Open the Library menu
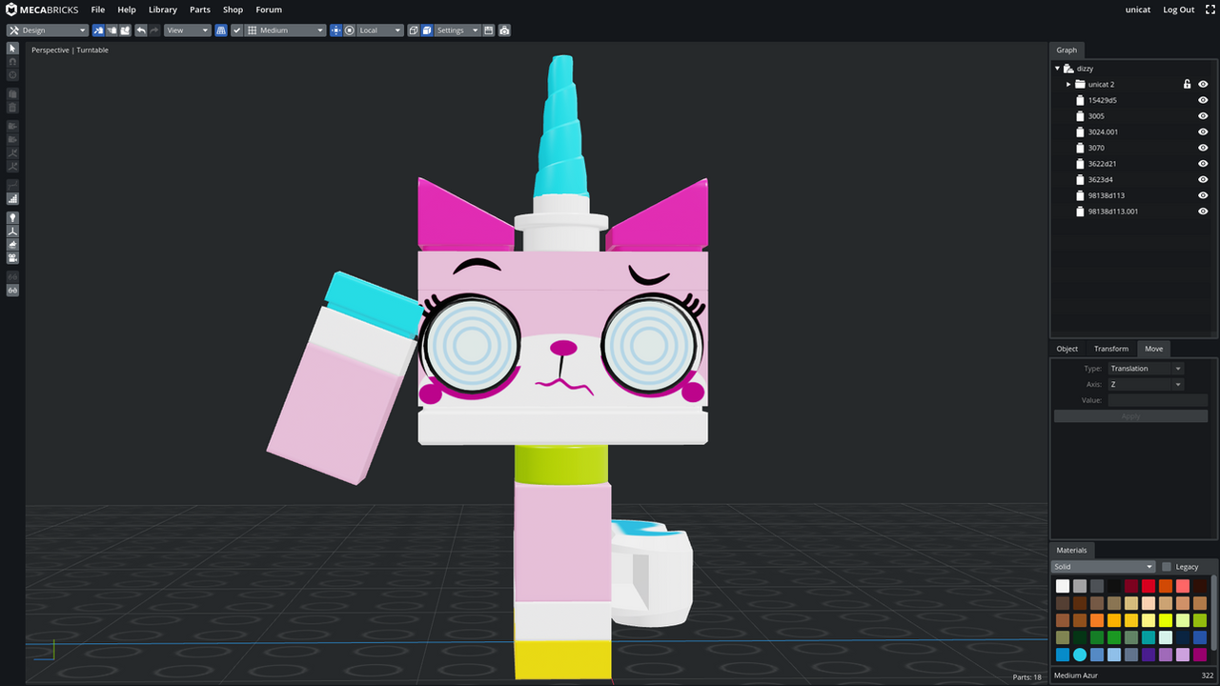Screen dimensions: 1220x686 [x=163, y=10]
